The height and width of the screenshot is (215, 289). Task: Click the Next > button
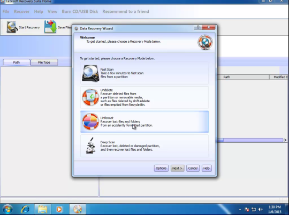pos(177,168)
